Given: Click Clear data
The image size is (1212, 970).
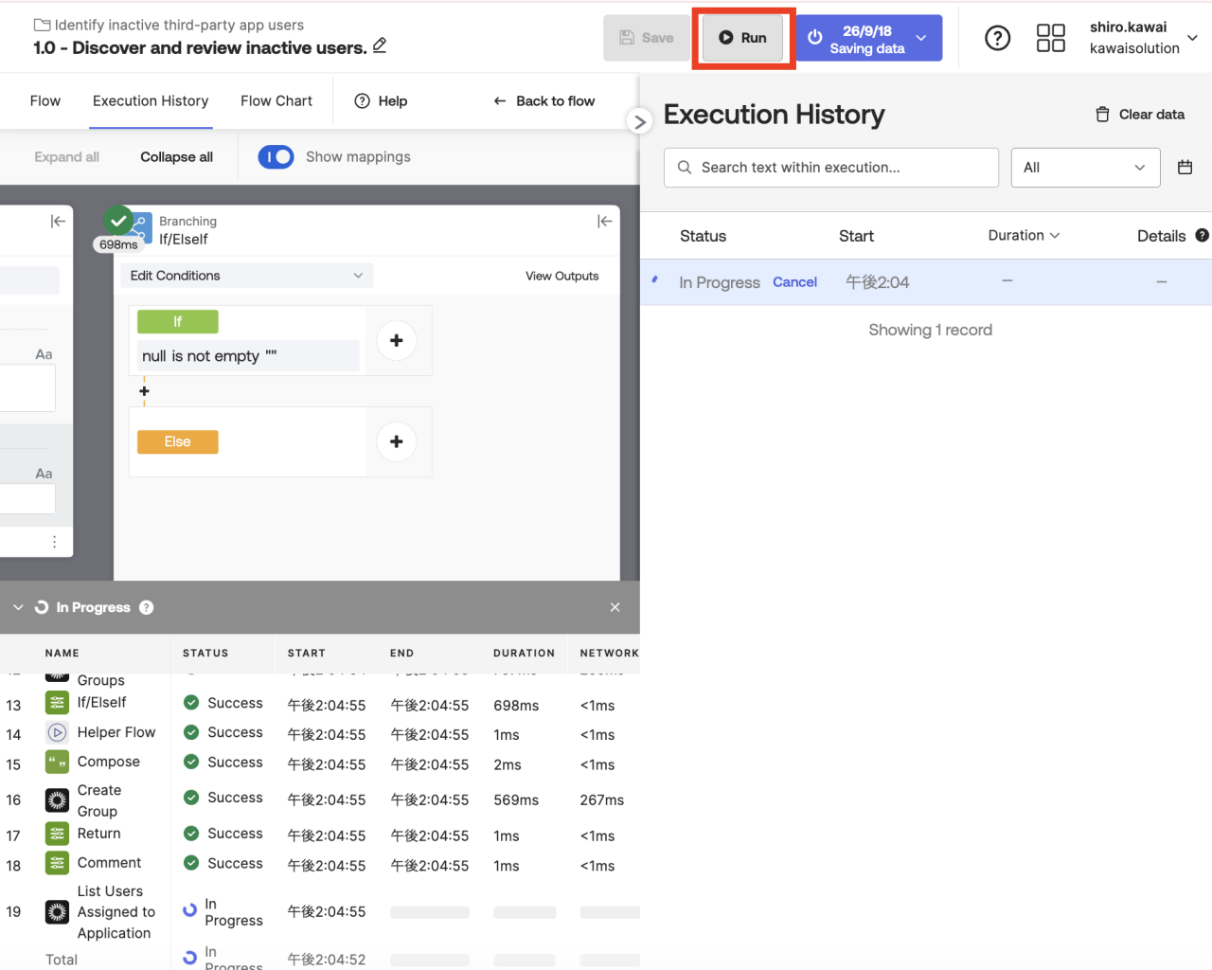Looking at the screenshot, I should tap(1140, 115).
